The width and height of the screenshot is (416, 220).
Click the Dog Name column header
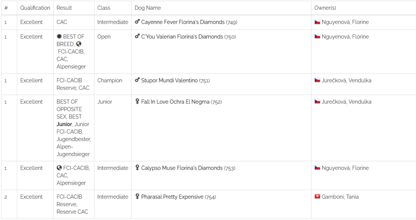(147, 8)
